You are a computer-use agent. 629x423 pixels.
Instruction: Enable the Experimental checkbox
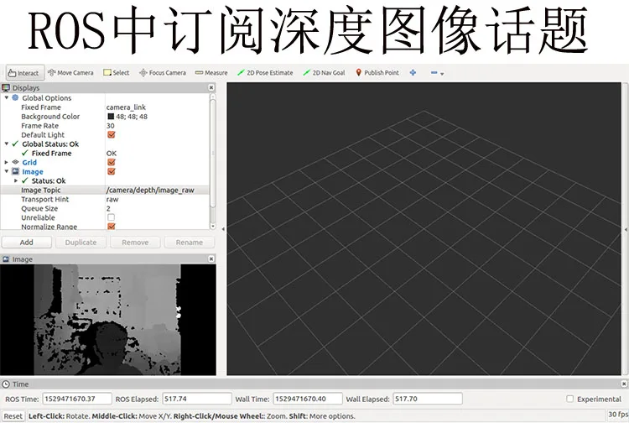point(569,399)
